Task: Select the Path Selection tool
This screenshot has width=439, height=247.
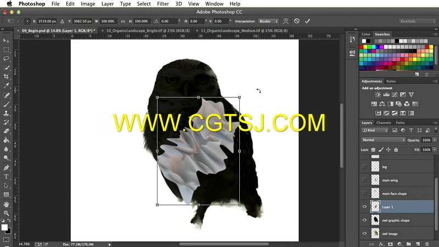Action: click(x=6, y=186)
